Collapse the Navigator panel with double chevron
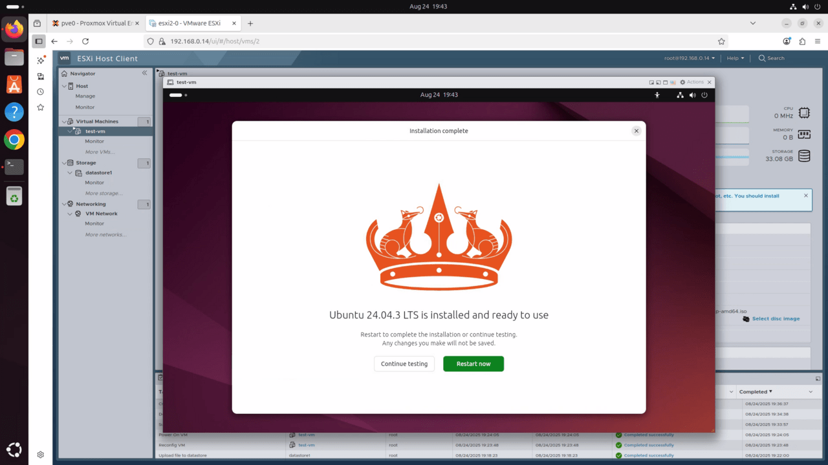 tap(145, 73)
